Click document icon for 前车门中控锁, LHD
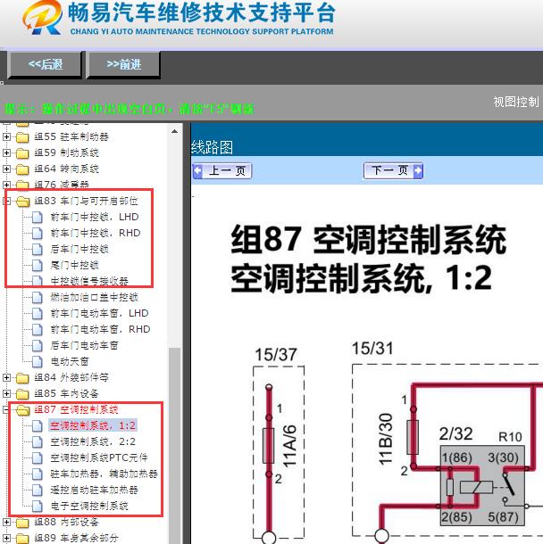This screenshot has width=543, height=544. 38,218
